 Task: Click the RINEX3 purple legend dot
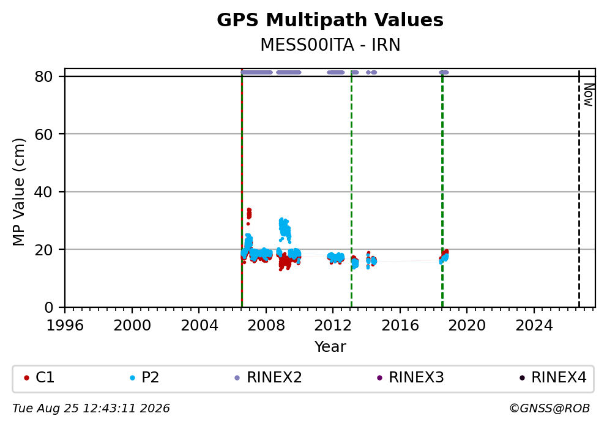pos(379,378)
